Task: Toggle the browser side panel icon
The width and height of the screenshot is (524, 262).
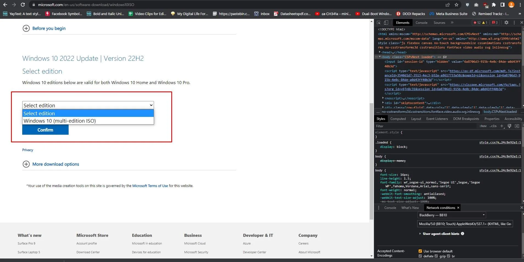Action: [x=503, y=5]
